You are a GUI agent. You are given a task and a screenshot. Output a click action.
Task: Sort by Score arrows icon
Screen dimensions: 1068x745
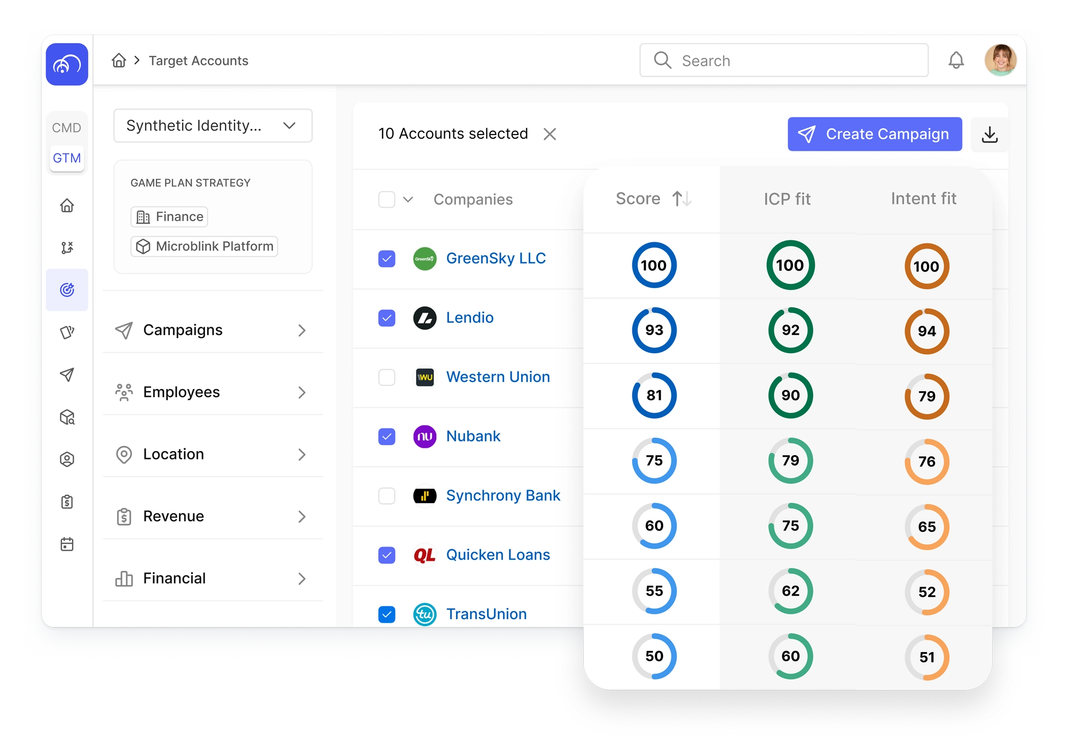(682, 199)
